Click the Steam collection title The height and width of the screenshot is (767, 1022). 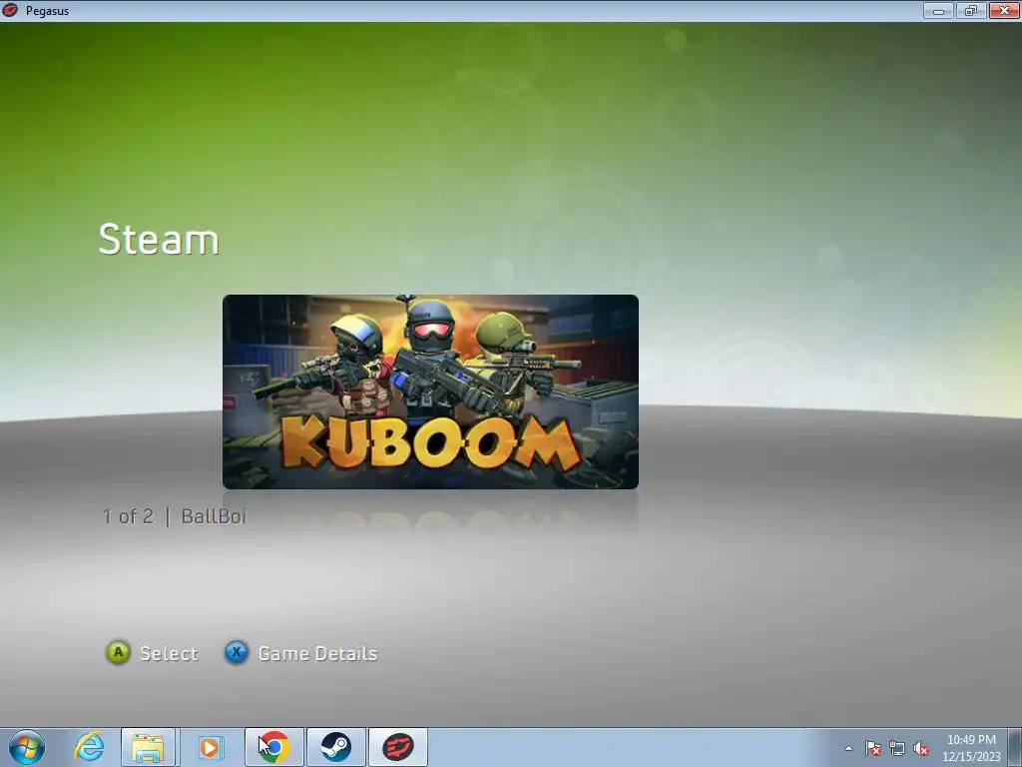(159, 240)
